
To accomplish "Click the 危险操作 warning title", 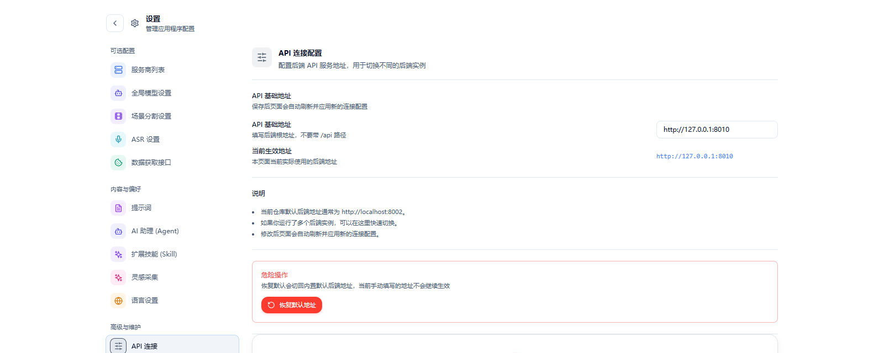I will pyautogui.click(x=275, y=275).
